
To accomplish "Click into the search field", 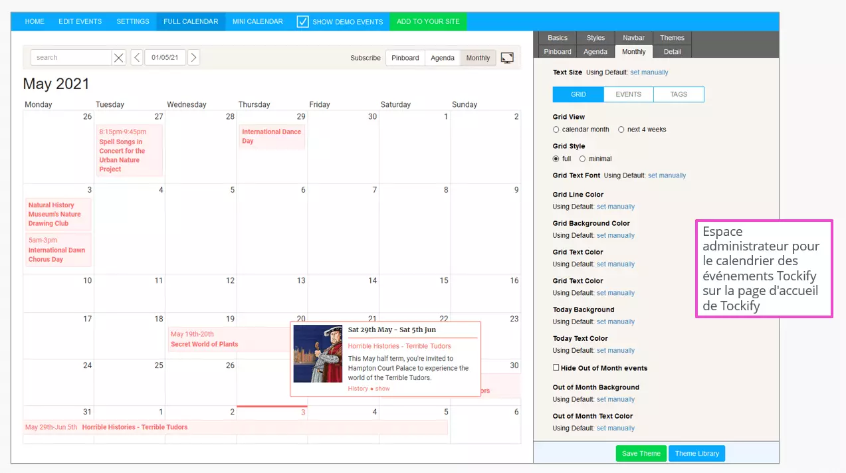I will point(71,58).
